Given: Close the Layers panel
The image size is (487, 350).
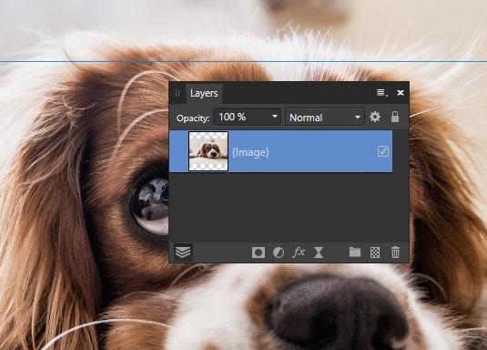Looking at the screenshot, I should 401,93.
